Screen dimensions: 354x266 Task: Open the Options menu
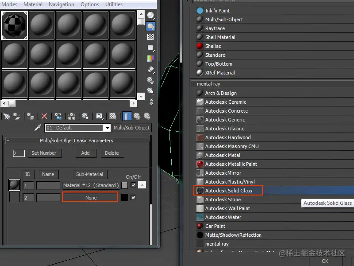click(90, 4)
